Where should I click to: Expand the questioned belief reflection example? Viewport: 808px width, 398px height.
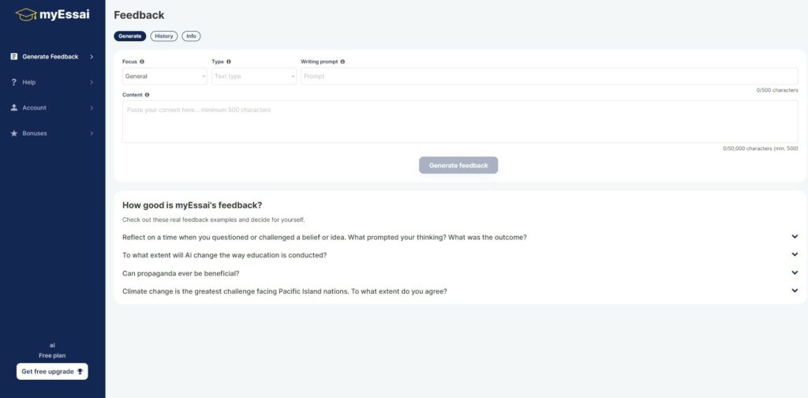pyautogui.click(x=460, y=237)
